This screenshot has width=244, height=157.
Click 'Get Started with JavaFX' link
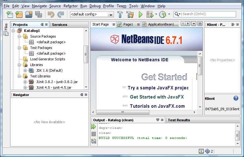tap(157, 97)
